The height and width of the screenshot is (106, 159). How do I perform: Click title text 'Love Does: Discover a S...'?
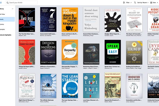coord(91,100)
